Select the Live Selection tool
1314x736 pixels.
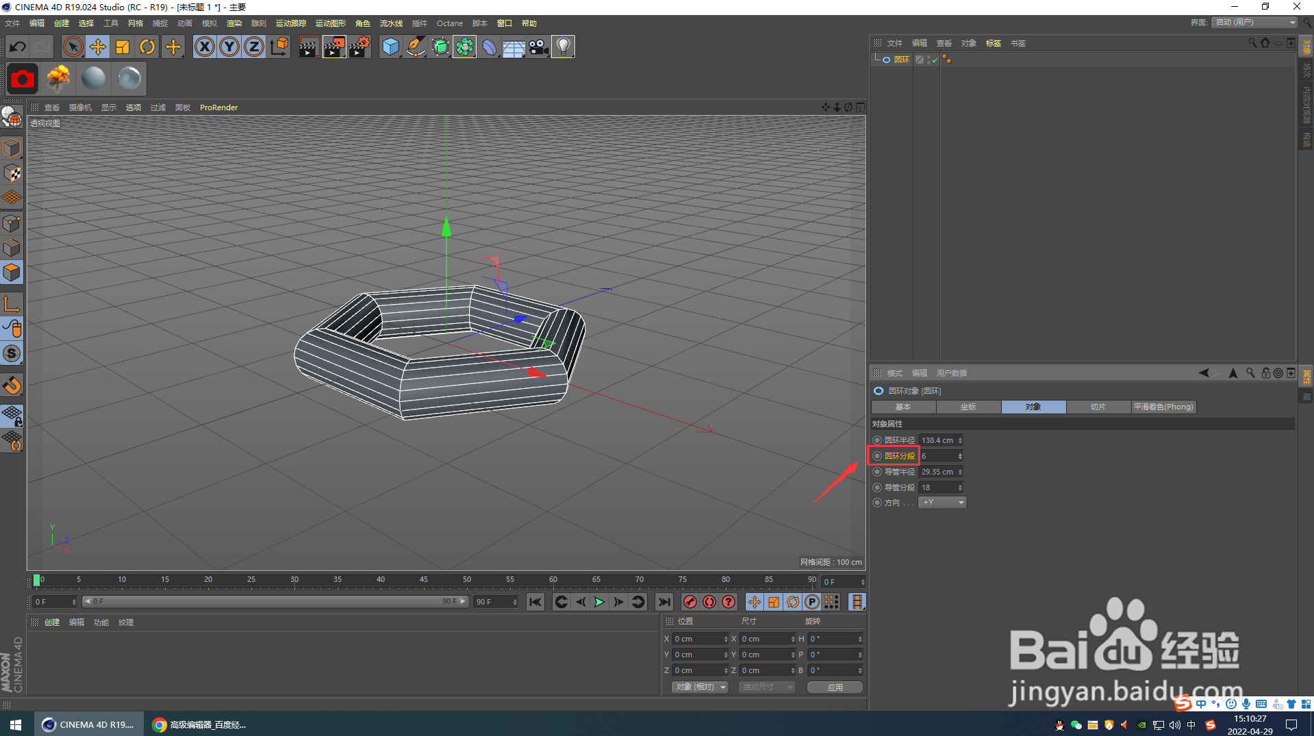tap(73, 47)
